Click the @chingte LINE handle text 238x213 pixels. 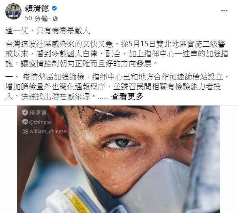pos(40,122)
